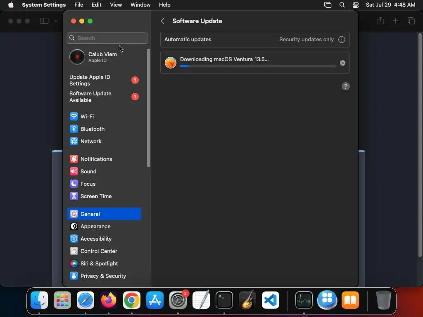Screen dimensions: 423x317
Task: Open Update Apple ID Settings
Action: point(104,80)
